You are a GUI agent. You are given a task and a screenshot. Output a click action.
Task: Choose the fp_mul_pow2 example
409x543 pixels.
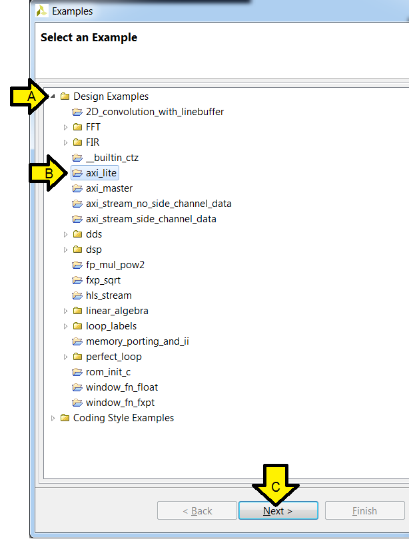(115, 265)
